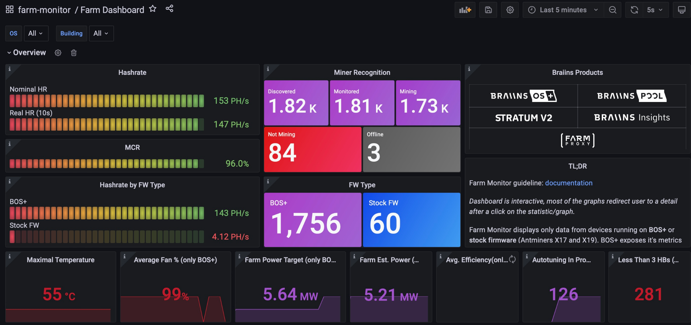The height and width of the screenshot is (325, 691).
Task: Show info for Autotuning In Progress panel
Action: coord(527,256)
